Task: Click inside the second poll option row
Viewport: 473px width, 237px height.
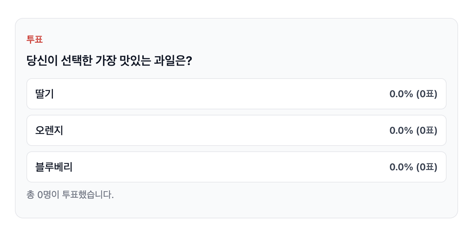Action: tap(203, 130)
